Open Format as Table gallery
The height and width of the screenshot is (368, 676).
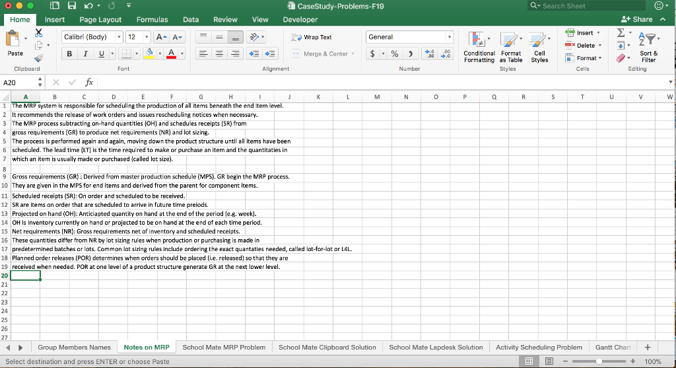511,48
